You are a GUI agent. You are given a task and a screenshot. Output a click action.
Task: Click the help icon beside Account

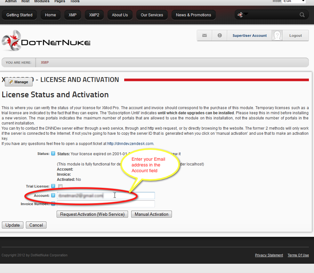[53, 195]
